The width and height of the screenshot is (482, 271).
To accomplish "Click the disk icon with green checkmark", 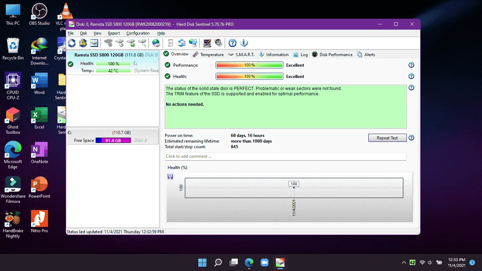I will pyautogui.click(x=131, y=43).
